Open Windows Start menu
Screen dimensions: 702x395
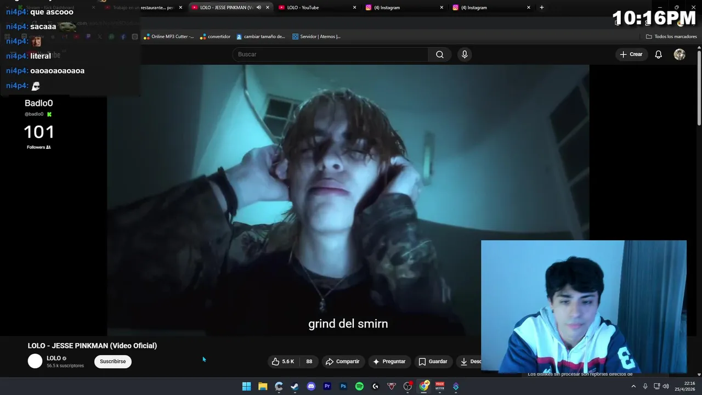click(247, 386)
